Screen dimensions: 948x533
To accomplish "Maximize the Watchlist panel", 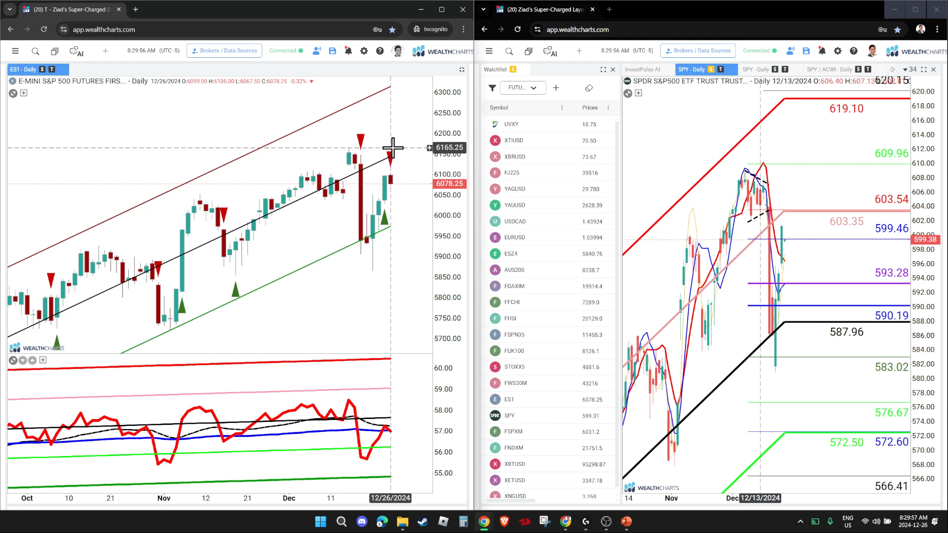I will pyautogui.click(x=603, y=70).
